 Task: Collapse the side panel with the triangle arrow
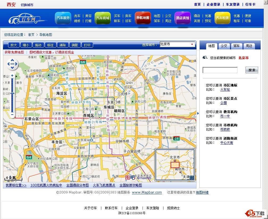[x=198, y=113]
